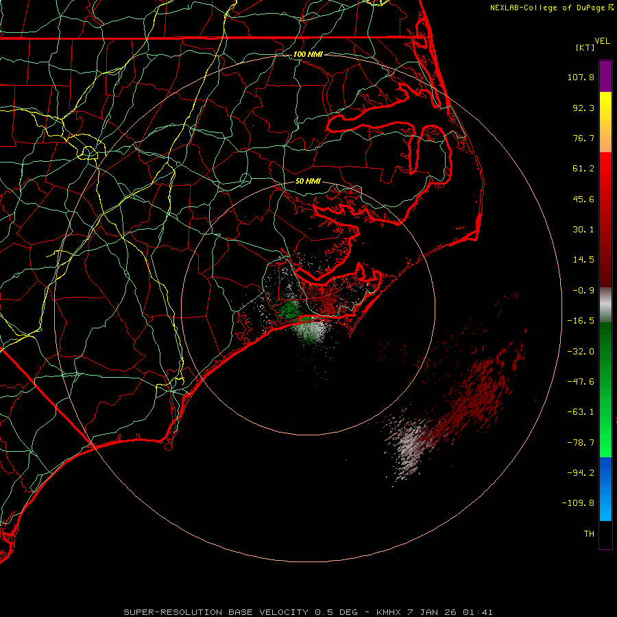Click the -78.7 legend value
Screen dimensions: 617x617
click(x=581, y=443)
